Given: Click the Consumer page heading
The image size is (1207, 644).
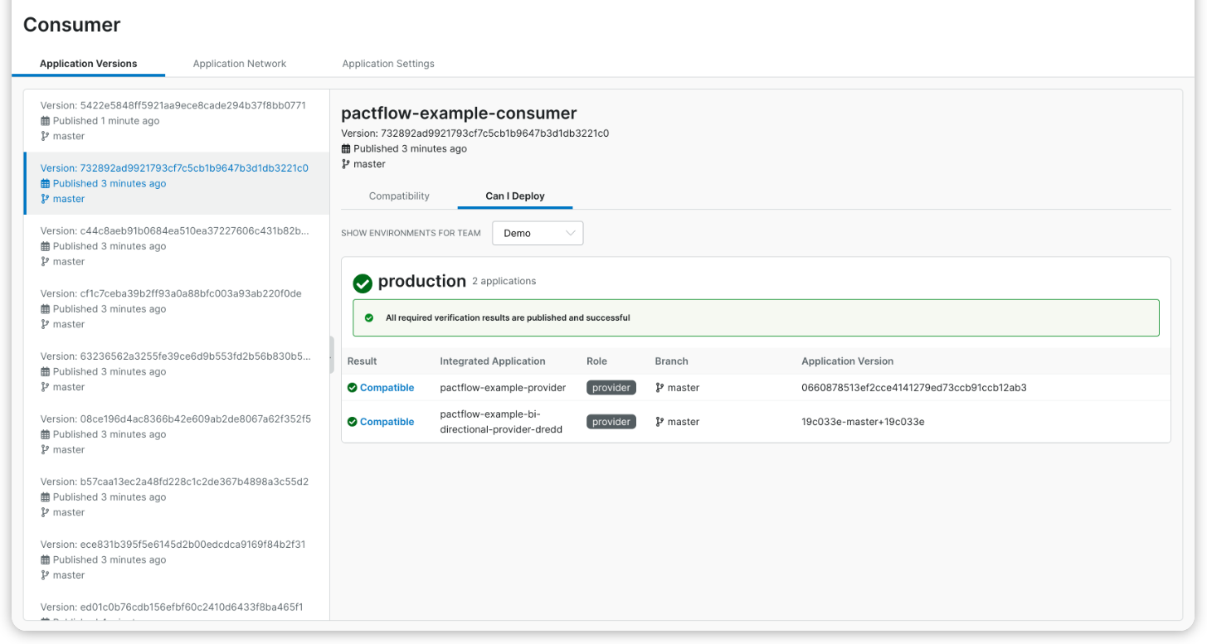Looking at the screenshot, I should [x=72, y=25].
